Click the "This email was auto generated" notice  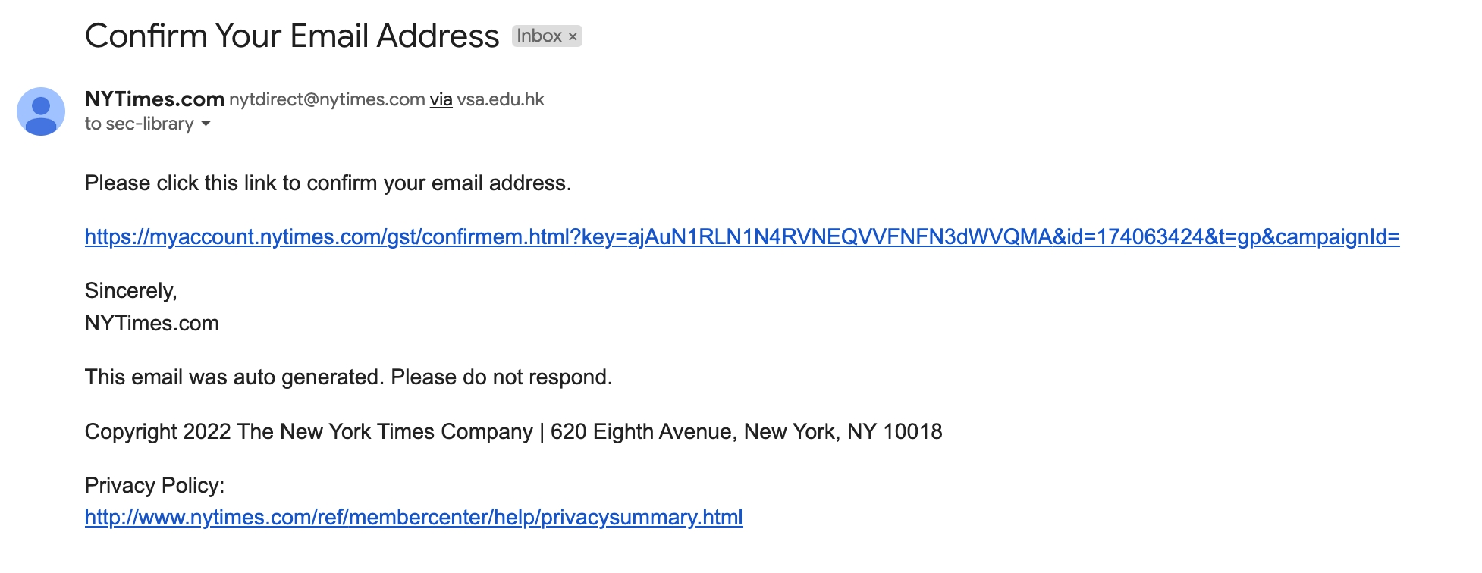click(235, 377)
